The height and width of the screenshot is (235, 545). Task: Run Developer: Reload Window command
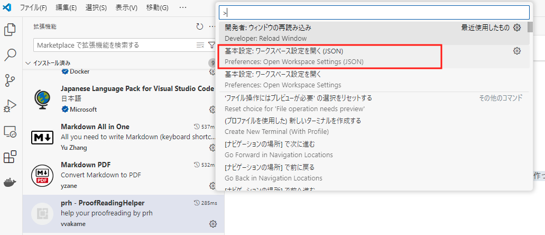click(374, 33)
